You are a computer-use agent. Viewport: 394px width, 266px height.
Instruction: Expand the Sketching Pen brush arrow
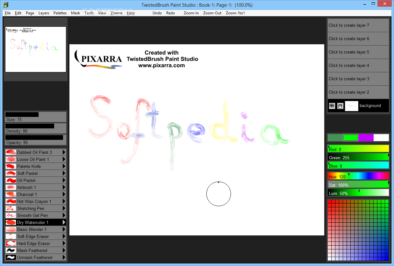click(64, 208)
